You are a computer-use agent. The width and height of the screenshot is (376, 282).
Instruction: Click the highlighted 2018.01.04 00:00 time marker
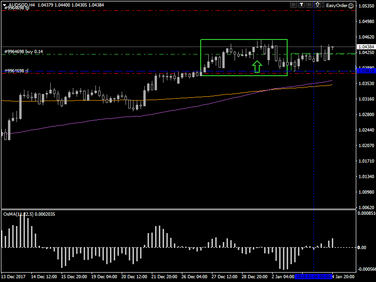pos(313,277)
